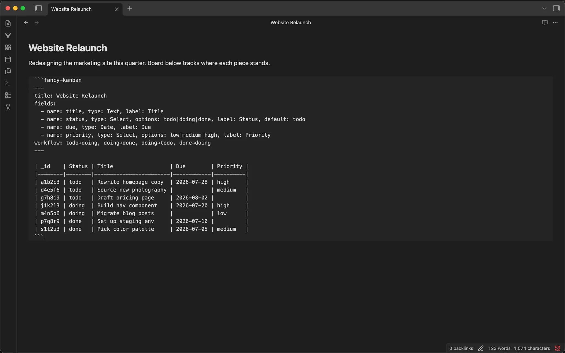Open the file search icon in ribbon
The width and height of the screenshot is (565, 353).
click(8, 23)
